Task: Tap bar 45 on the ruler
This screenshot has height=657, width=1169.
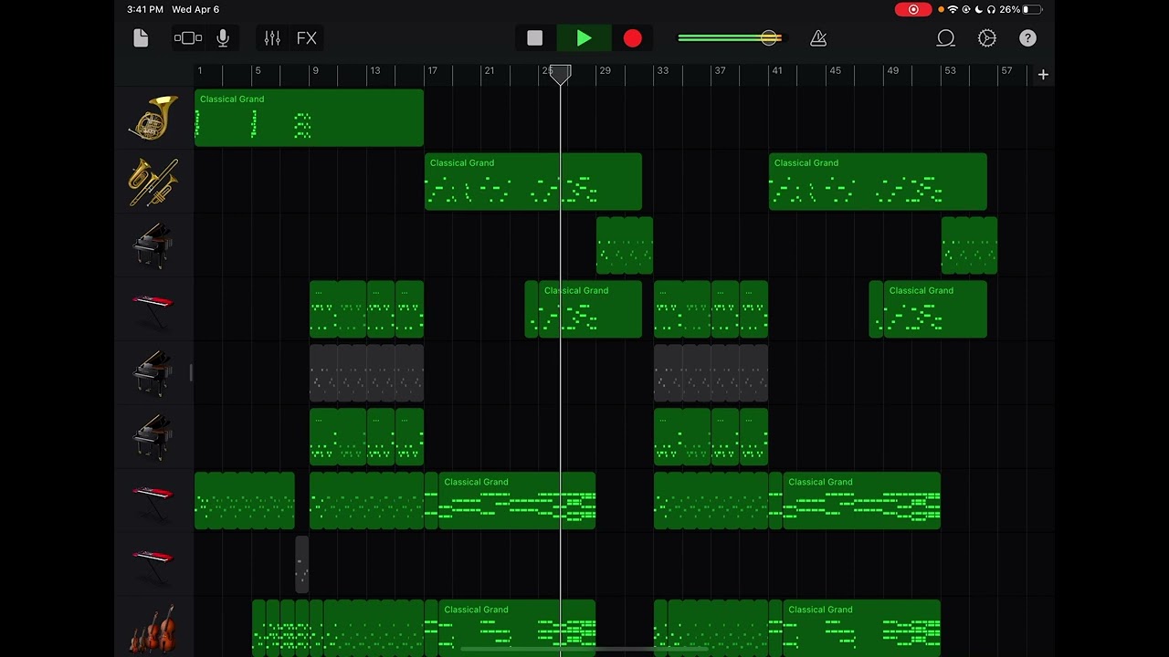Action: 835,70
